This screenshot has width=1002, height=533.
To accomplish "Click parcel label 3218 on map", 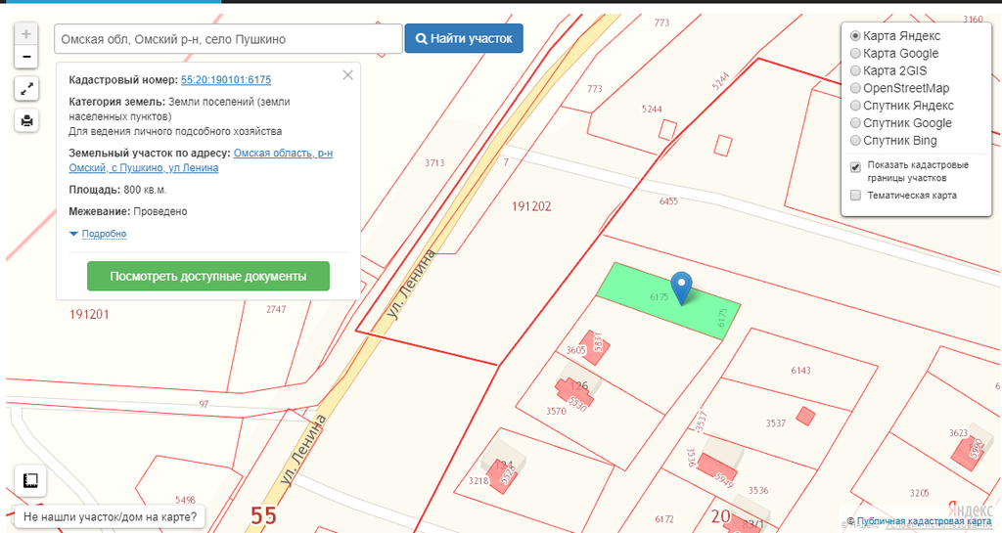I will click(x=478, y=480).
